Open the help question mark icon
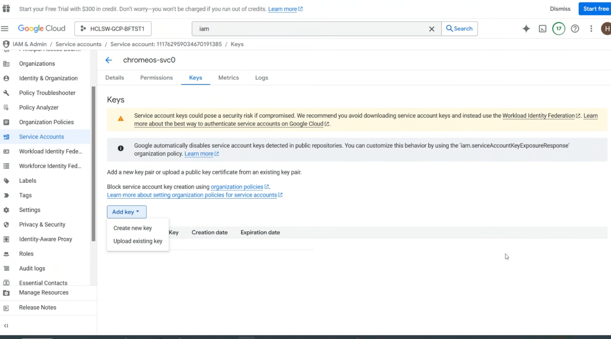 (575, 29)
